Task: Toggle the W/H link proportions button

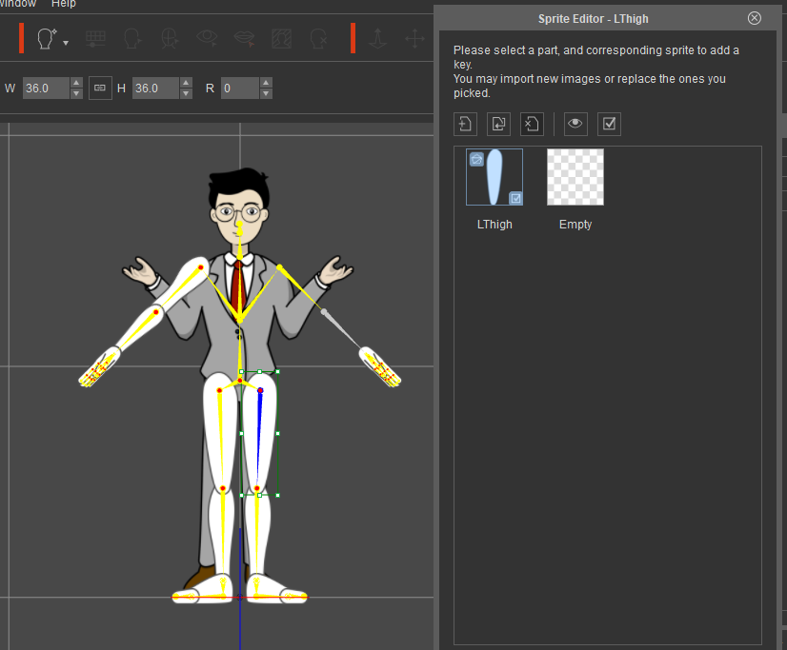Action: coord(99,87)
